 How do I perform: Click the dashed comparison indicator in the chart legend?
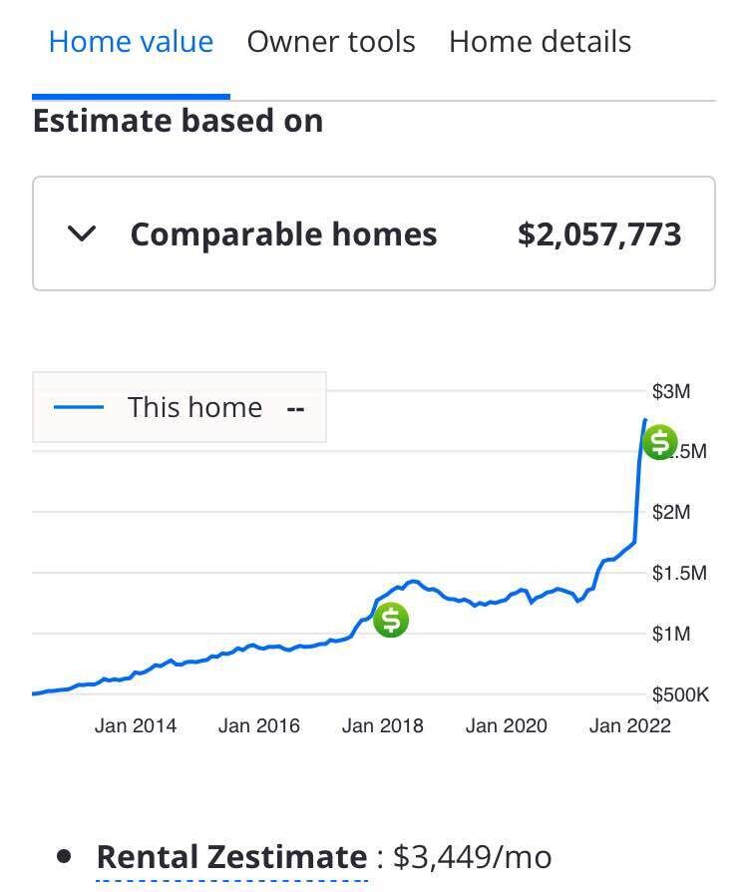(294, 407)
